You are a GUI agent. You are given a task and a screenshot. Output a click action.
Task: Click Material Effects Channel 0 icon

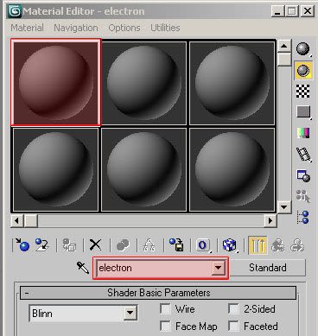(203, 245)
